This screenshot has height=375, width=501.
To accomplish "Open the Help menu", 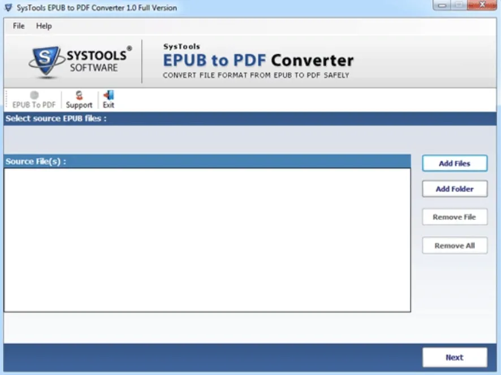I will point(44,26).
